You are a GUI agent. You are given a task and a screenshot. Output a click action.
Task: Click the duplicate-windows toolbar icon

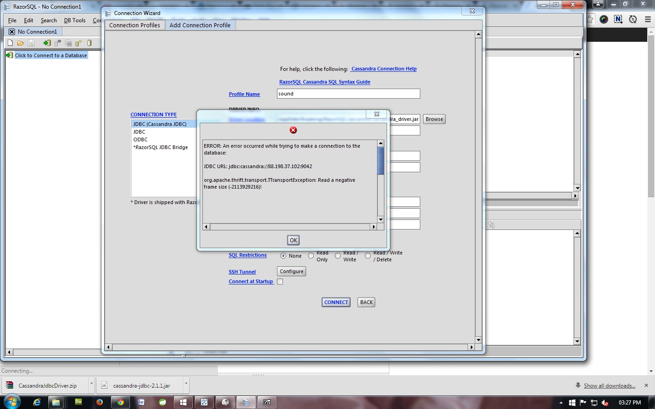[x=69, y=43]
